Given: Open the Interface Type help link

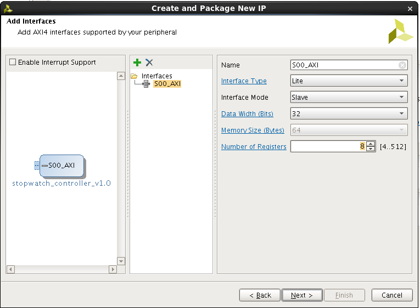Looking at the screenshot, I should click(244, 81).
